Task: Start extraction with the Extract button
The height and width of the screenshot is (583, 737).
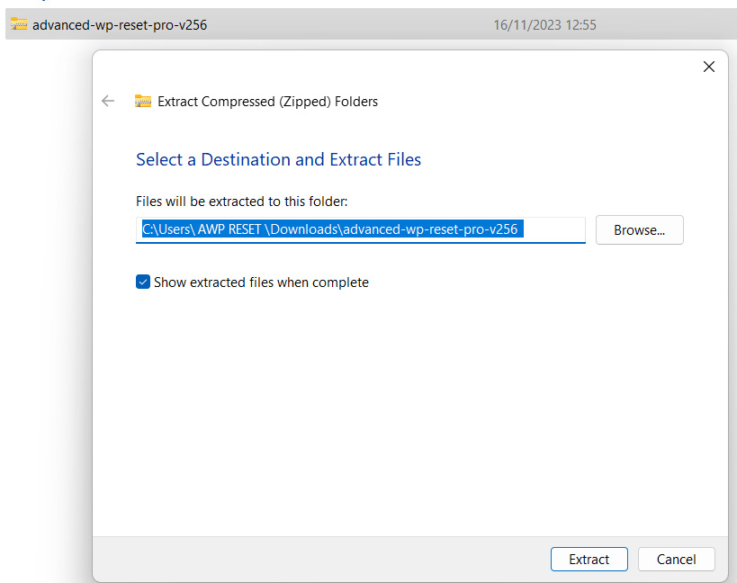Action: pyautogui.click(x=589, y=559)
